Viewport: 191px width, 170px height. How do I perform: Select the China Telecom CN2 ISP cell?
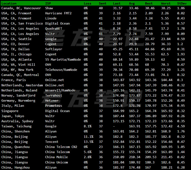pyautogui.click(x=61, y=147)
